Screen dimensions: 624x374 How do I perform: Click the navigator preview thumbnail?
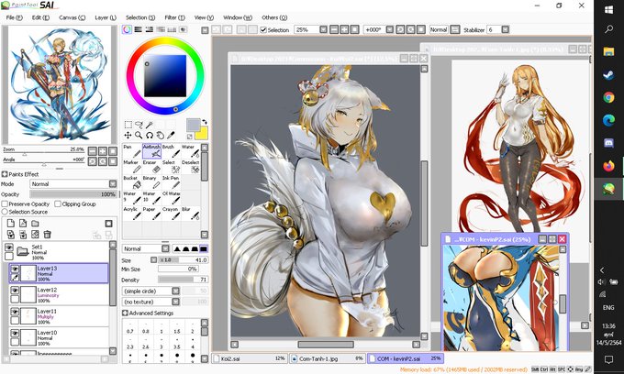[60, 84]
